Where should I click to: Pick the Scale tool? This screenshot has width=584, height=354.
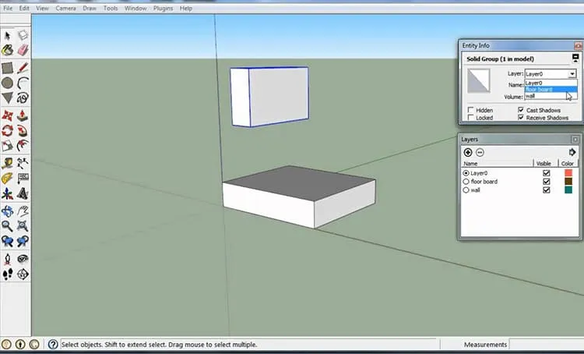click(8, 146)
